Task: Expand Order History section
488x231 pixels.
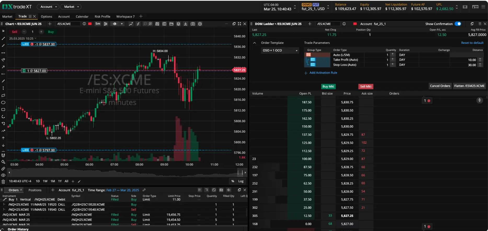Action: pos(3,229)
